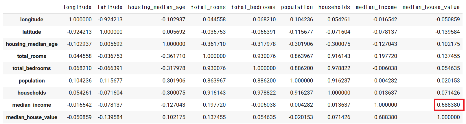Select the housing_median_age column header
The height and width of the screenshot is (124, 466).
point(156,7)
